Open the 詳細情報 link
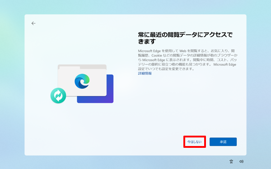The image size is (271, 169). [x=145, y=73]
